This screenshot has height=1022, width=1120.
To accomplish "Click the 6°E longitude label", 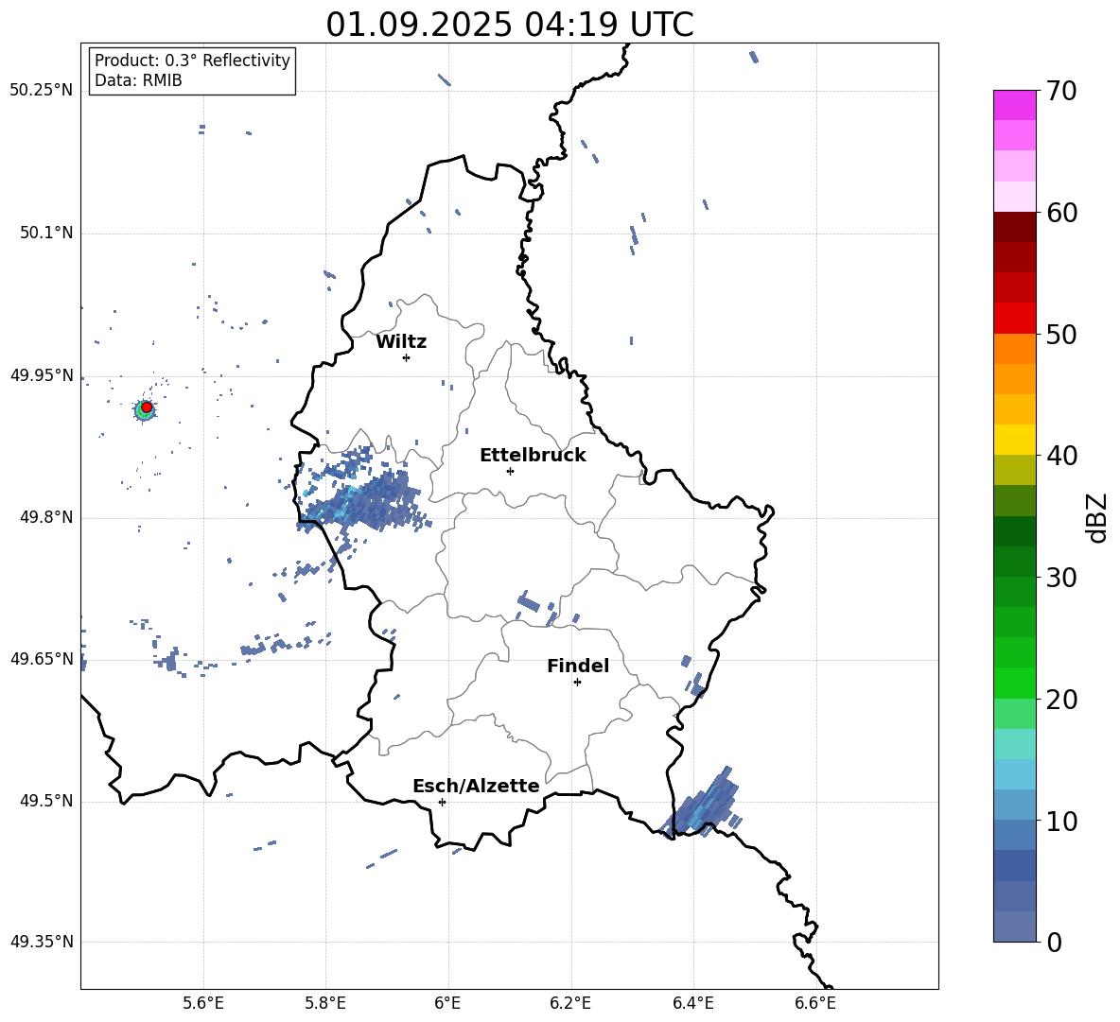I will [x=447, y=1003].
